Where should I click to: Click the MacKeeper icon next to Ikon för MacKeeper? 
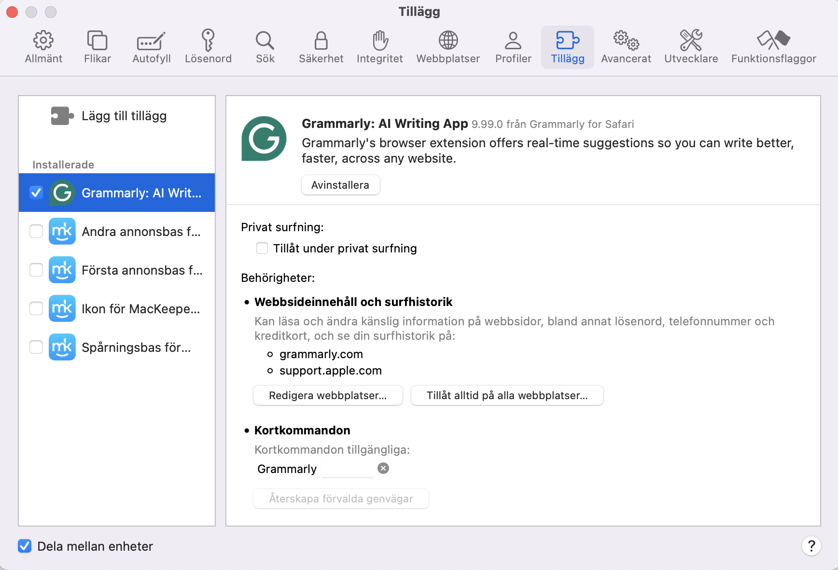click(62, 308)
